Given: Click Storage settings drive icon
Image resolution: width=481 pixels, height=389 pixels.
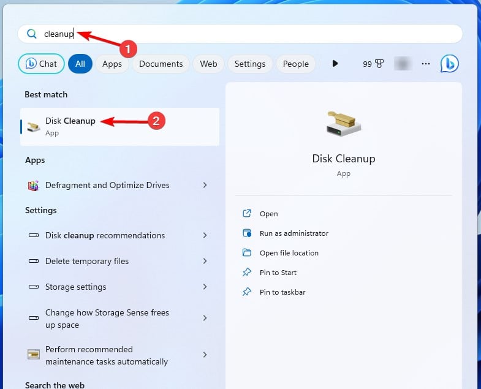Looking at the screenshot, I should pyautogui.click(x=34, y=287).
